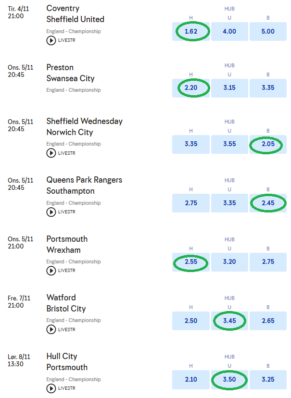Image resolution: width=291 pixels, height=398 pixels.
Task: Open the Preston vs Swansea City match
Action: [x=70, y=73]
